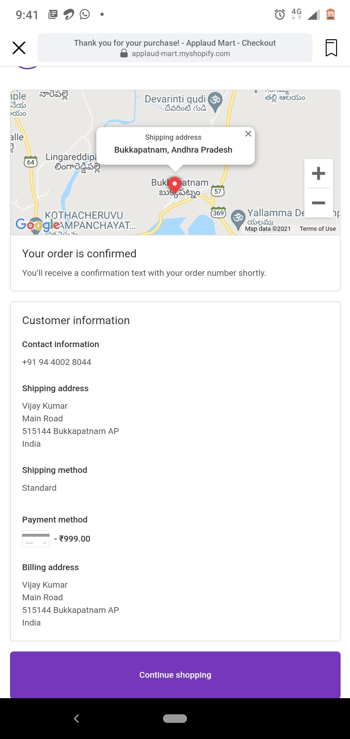Tap the bookmark icon in the browser bar
This screenshot has height=739, width=350.
click(331, 48)
